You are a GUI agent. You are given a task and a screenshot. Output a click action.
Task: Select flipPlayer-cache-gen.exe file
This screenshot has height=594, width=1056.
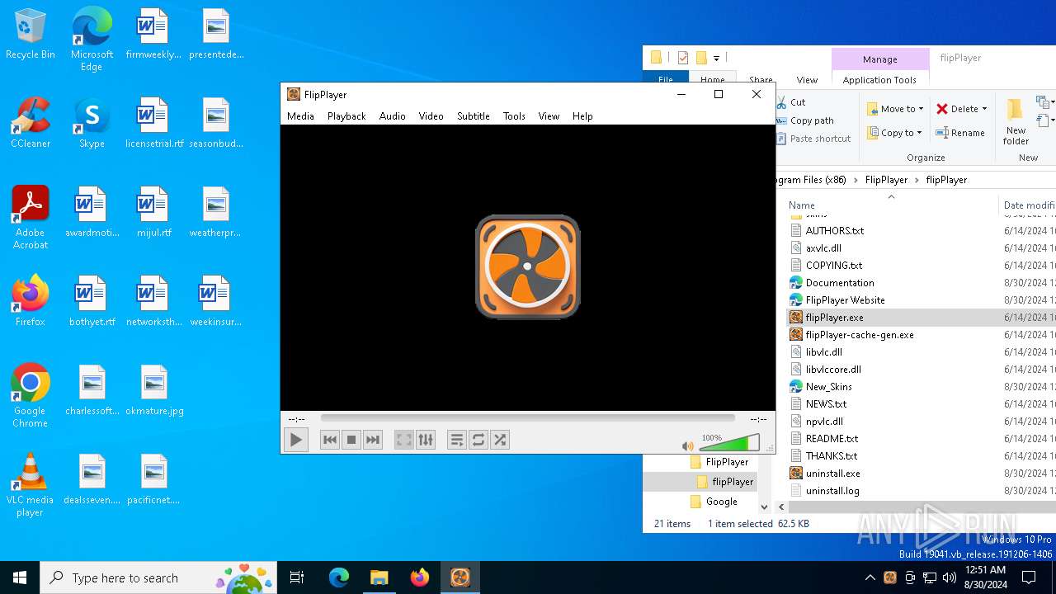860,335
